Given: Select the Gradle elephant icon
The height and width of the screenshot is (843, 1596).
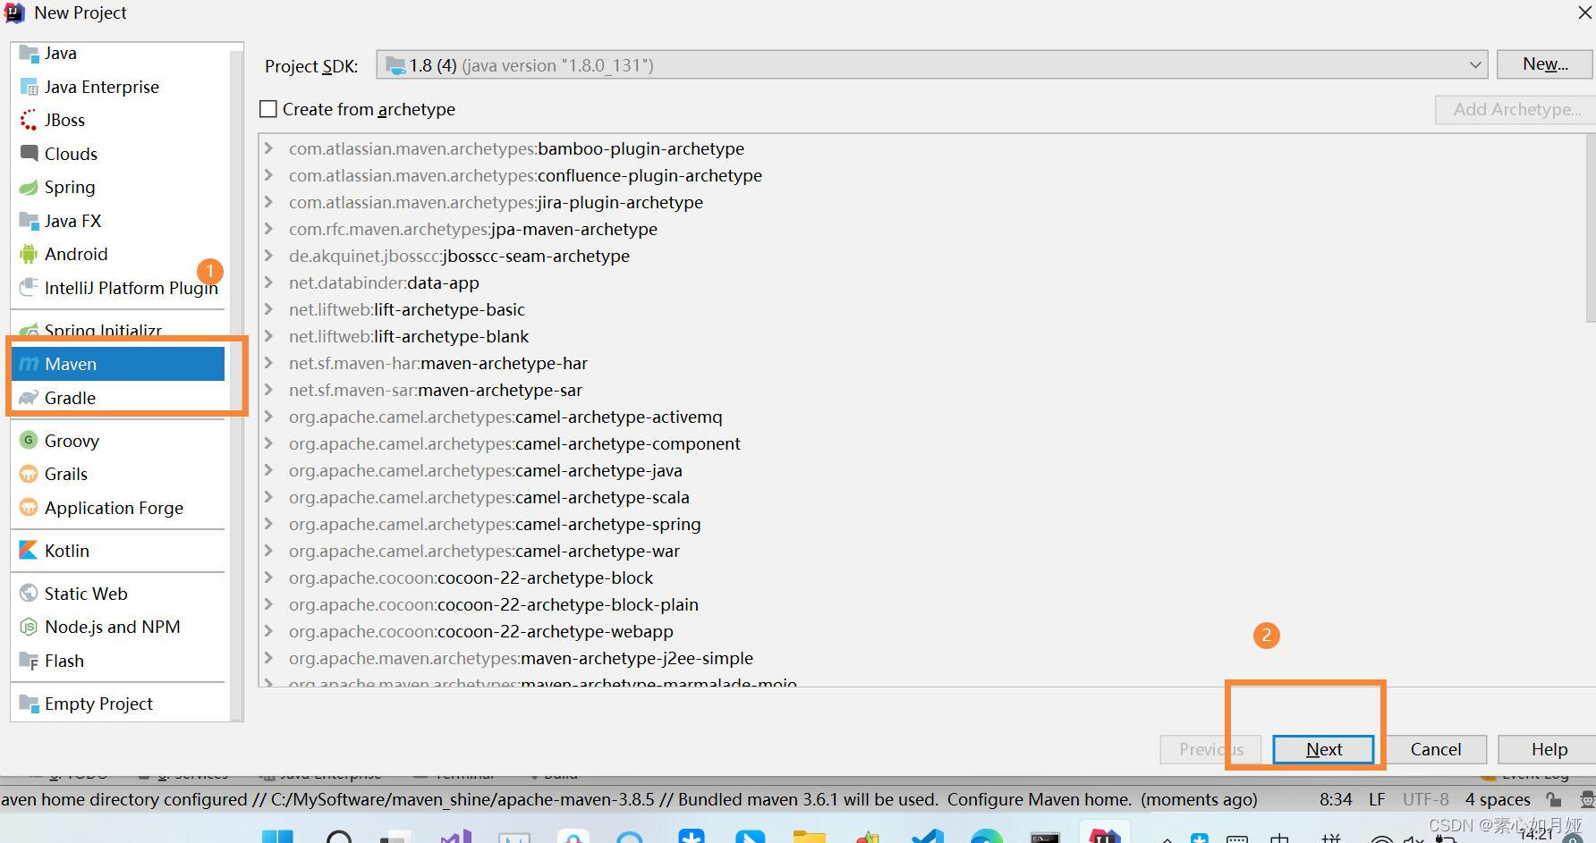Looking at the screenshot, I should [x=29, y=398].
